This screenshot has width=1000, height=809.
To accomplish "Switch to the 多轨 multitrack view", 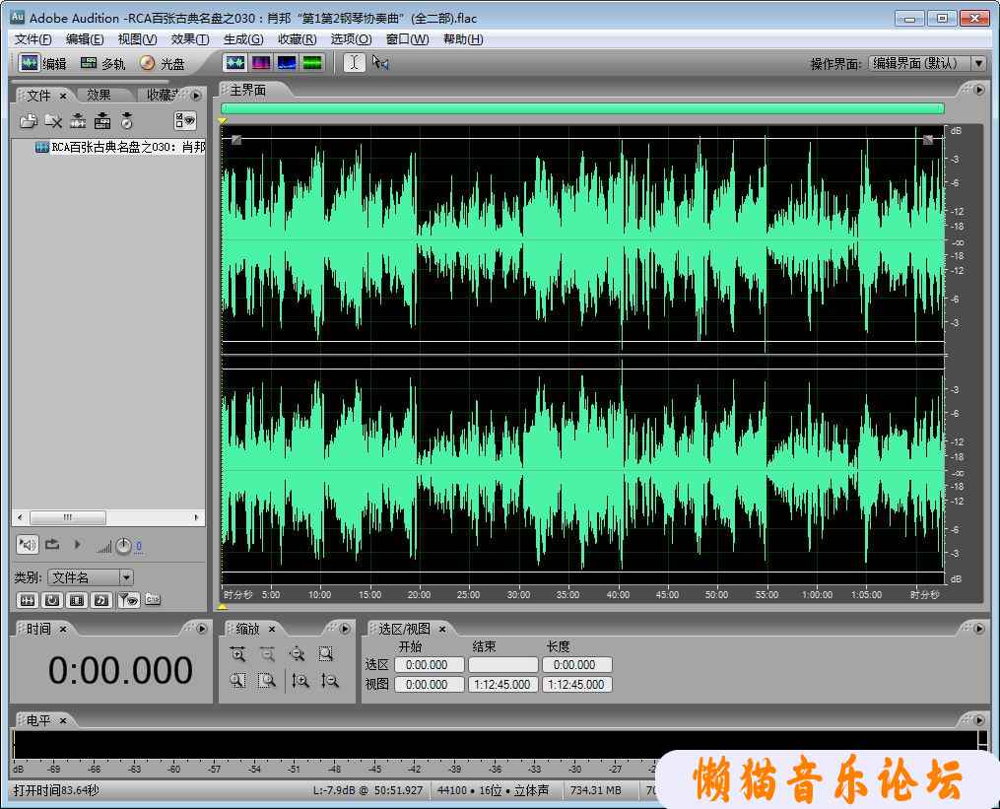I will [102, 63].
